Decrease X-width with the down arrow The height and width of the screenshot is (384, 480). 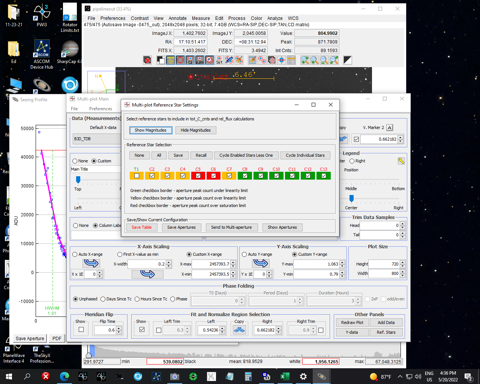[168, 266]
